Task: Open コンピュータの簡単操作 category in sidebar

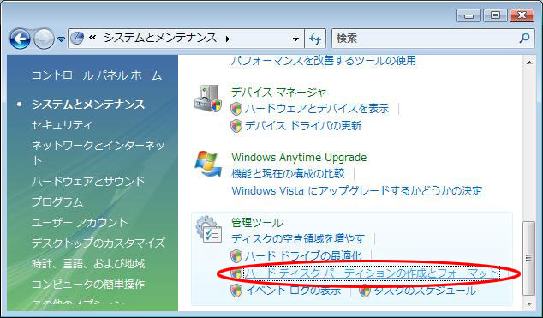Action: (x=88, y=284)
